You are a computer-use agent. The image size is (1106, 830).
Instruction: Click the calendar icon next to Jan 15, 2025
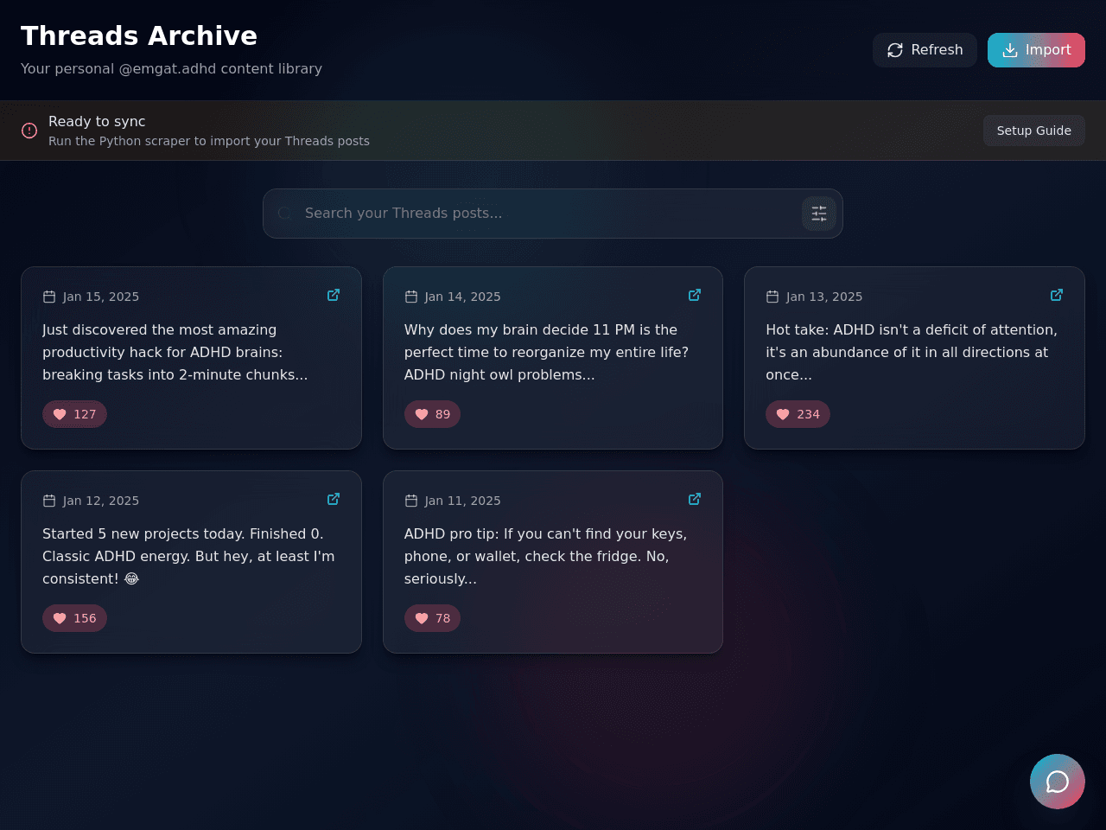click(49, 297)
